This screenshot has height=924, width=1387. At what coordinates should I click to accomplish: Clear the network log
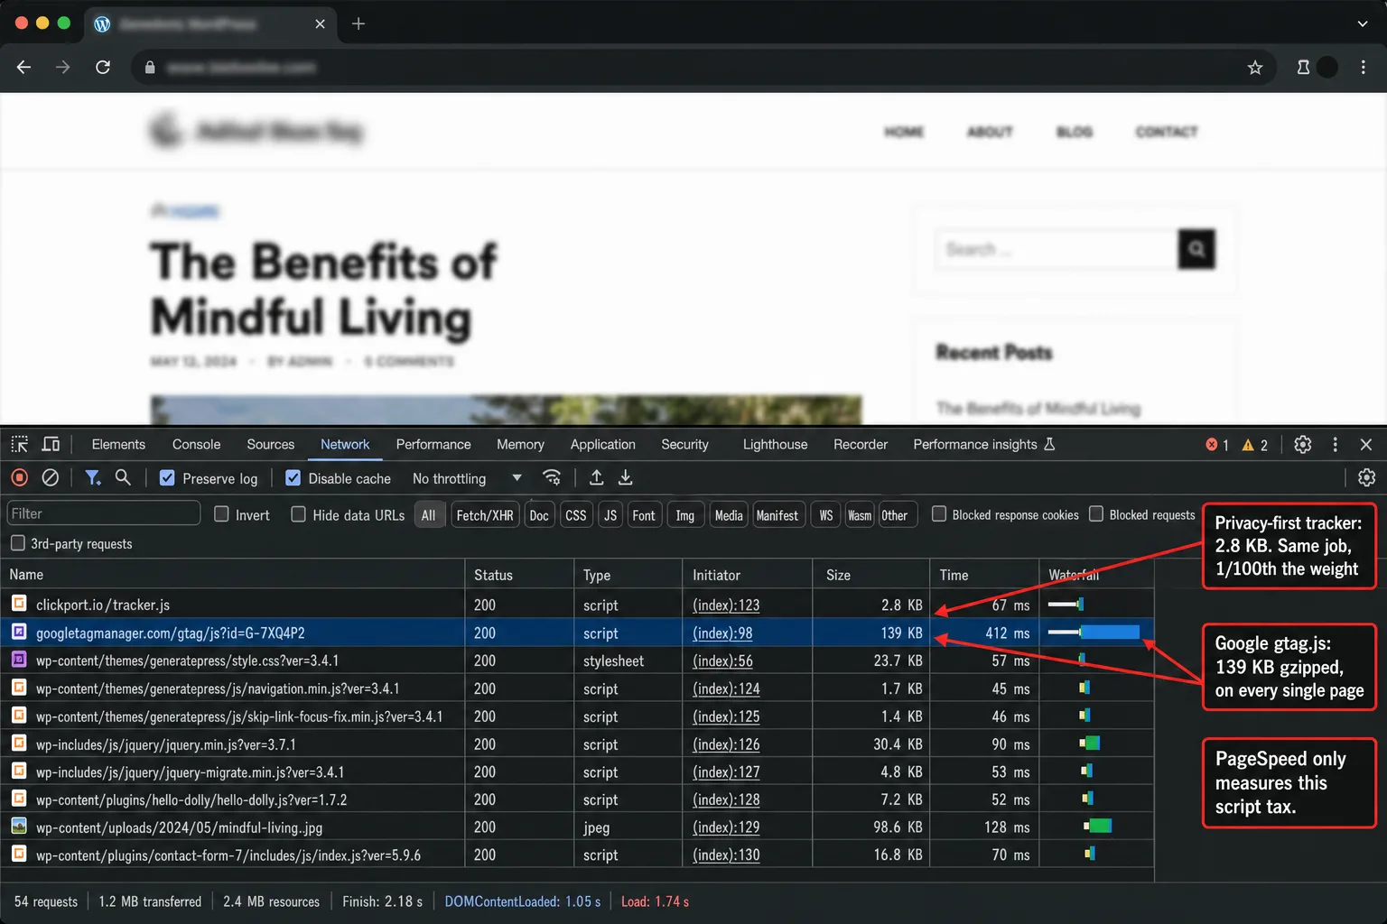click(51, 477)
